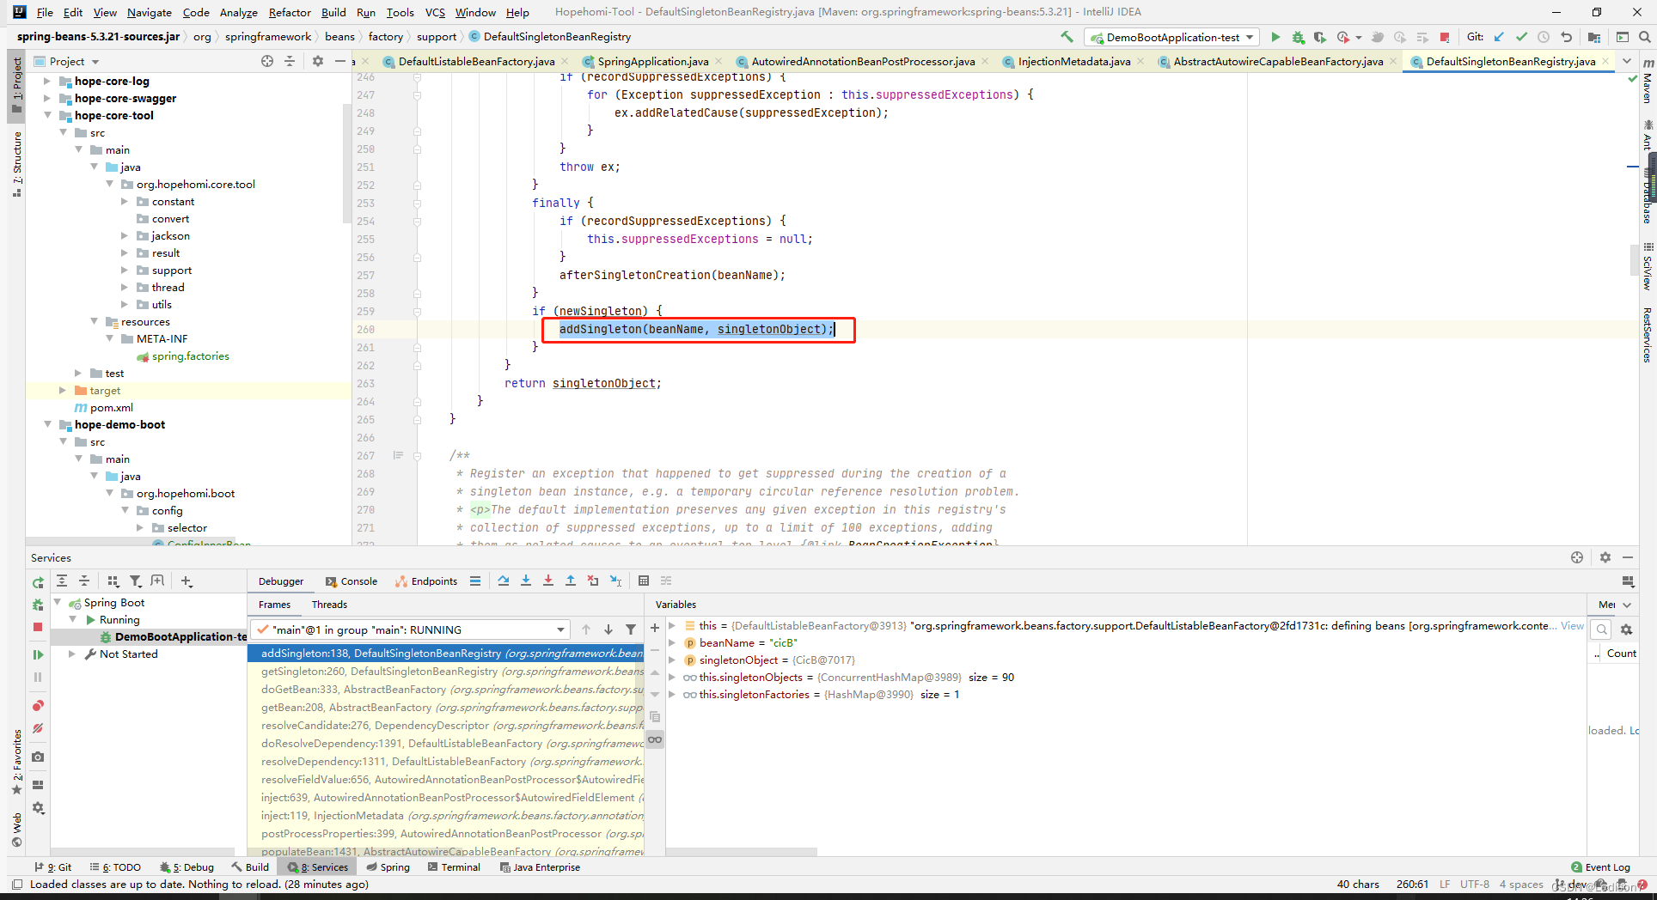This screenshot has height=900, width=1657.
Task: Click Expand All in Services toolbar
Action: 62,581
